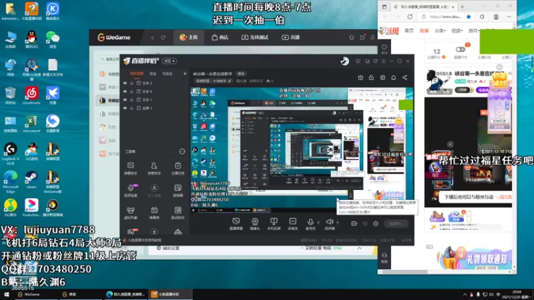Screen dimensions: 534x300
Task: Open Windows Start menu
Action: [7, 295]
